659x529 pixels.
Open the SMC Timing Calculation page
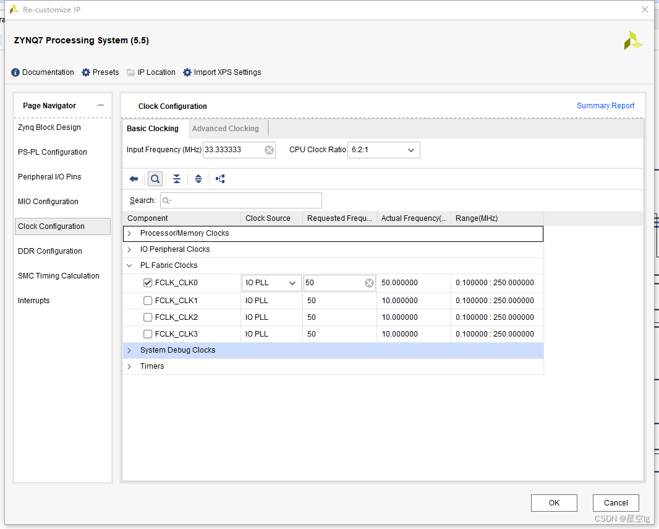point(58,276)
